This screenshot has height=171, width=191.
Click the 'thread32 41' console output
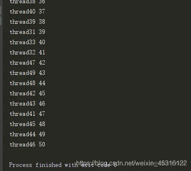coord(27,52)
